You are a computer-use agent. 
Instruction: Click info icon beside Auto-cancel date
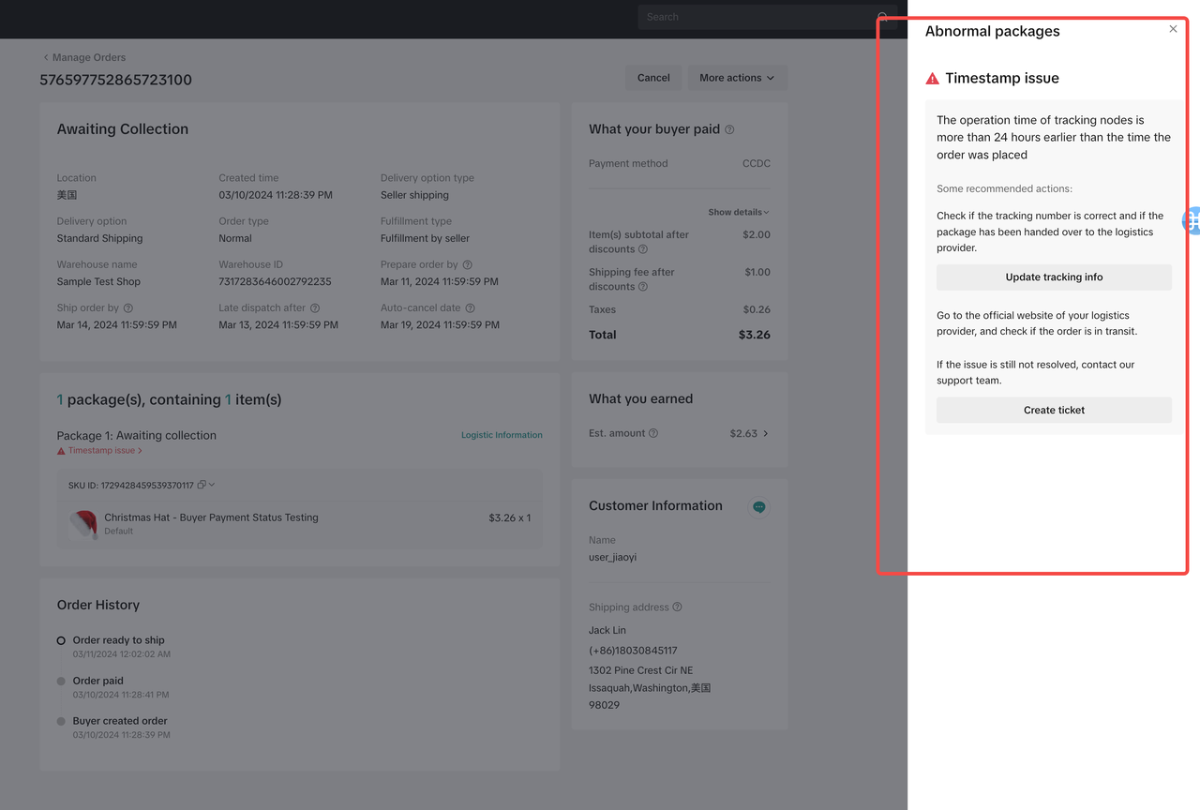(x=470, y=308)
